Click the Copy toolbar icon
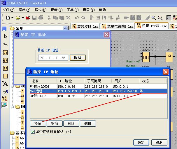 tap(55, 18)
